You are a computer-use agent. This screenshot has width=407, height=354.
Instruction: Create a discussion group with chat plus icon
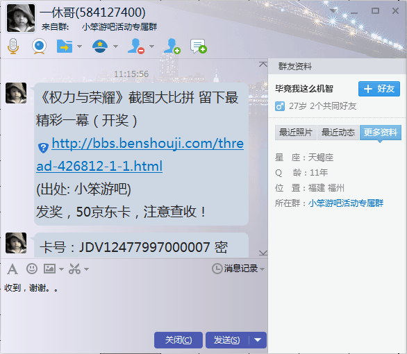click(x=199, y=47)
